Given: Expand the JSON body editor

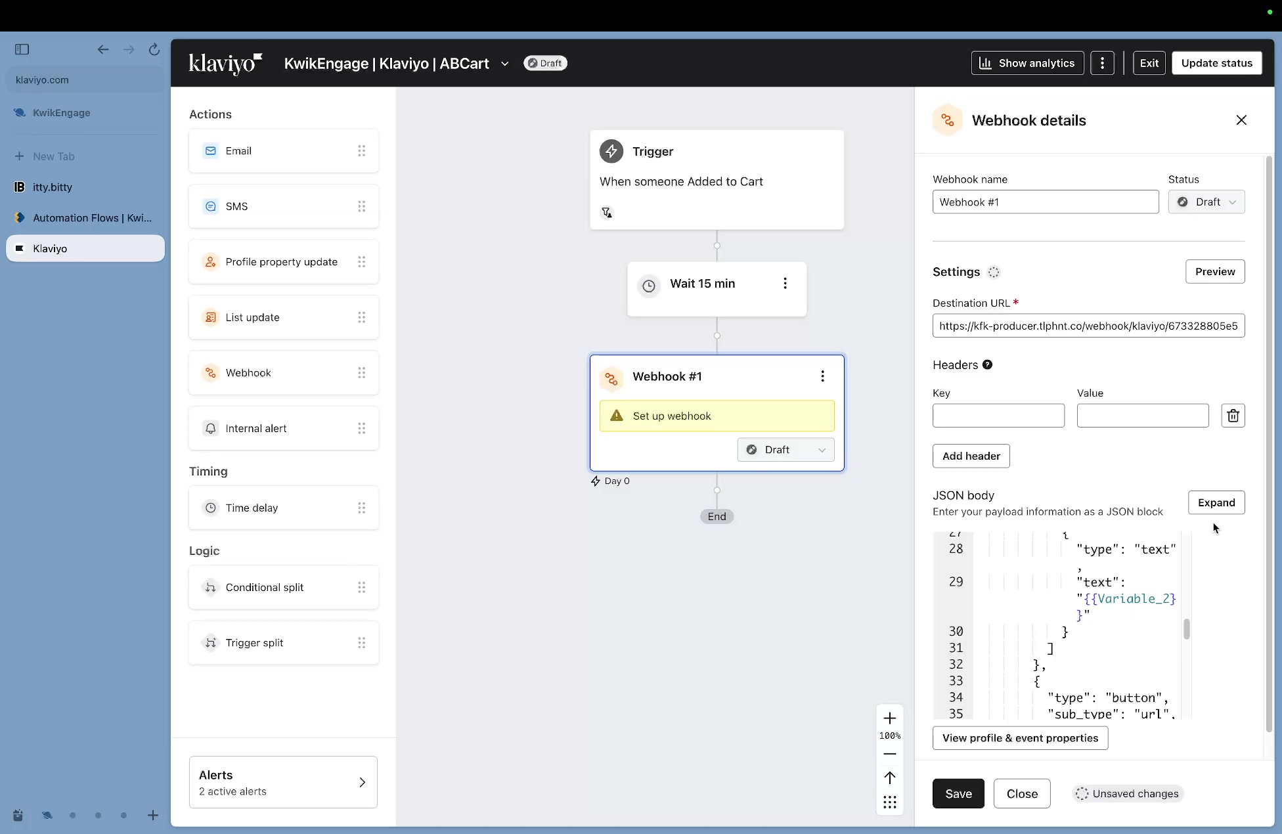Looking at the screenshot, I should pos(1216,503).
